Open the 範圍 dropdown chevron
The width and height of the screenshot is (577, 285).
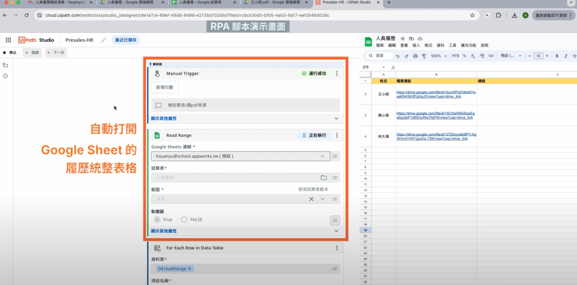click(x=323, y=199)
